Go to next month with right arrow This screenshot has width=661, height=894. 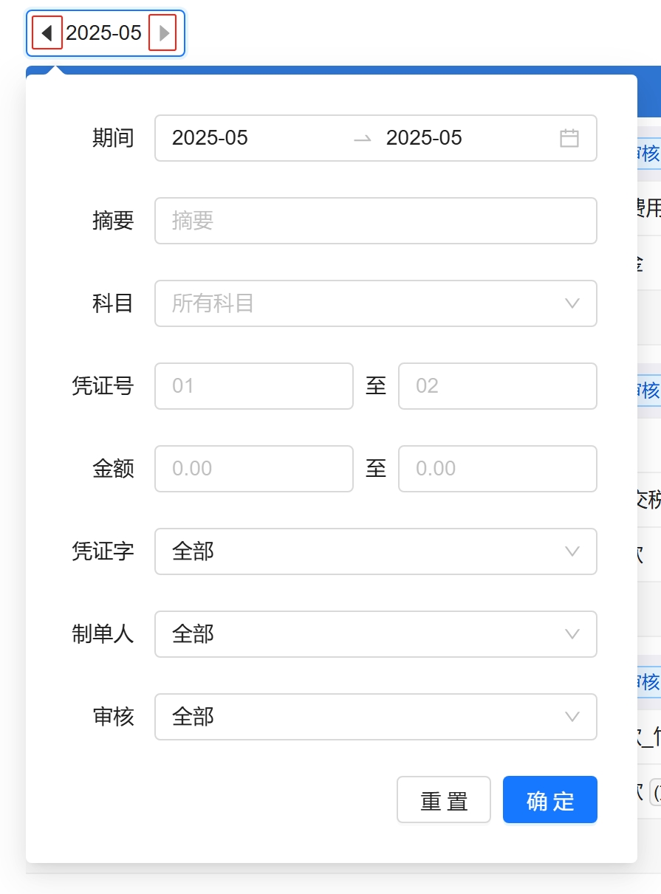pos(162,33)
